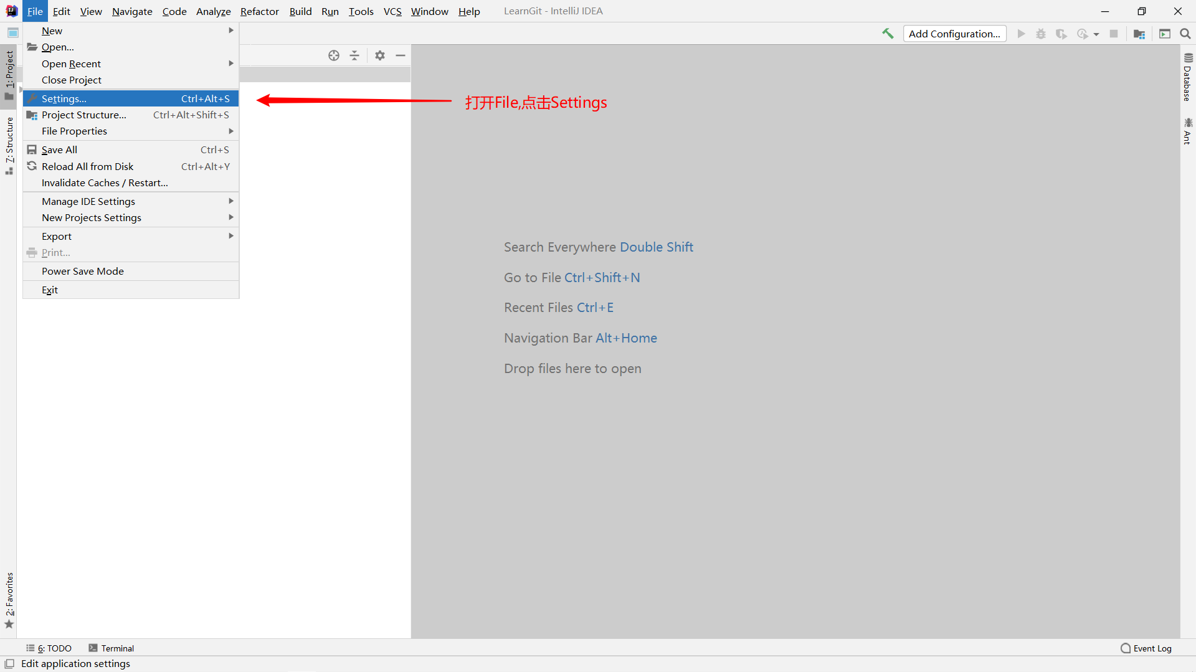
Task: Choose Open... in the File menu
Action: pos(131,47)
